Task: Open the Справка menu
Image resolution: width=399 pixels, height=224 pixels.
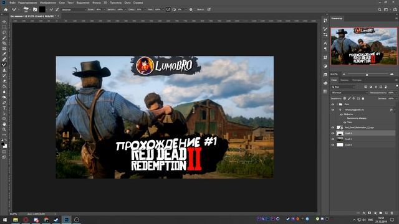Action: coord(138,2)
